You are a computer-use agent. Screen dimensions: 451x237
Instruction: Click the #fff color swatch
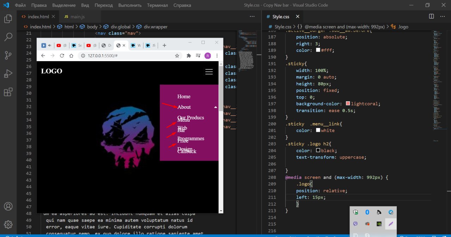click(x=318, y=50)
